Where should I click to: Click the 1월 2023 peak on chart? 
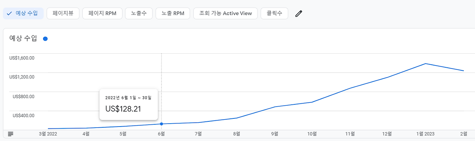pos(426,64)
